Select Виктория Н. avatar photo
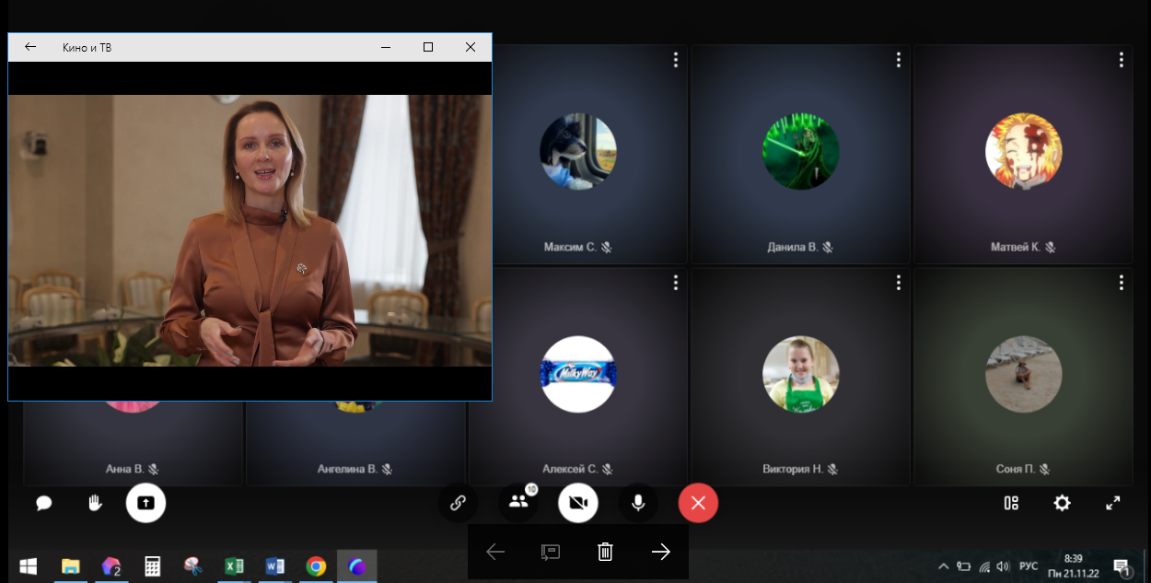1151x583 pixels. (x=801, y=374)
